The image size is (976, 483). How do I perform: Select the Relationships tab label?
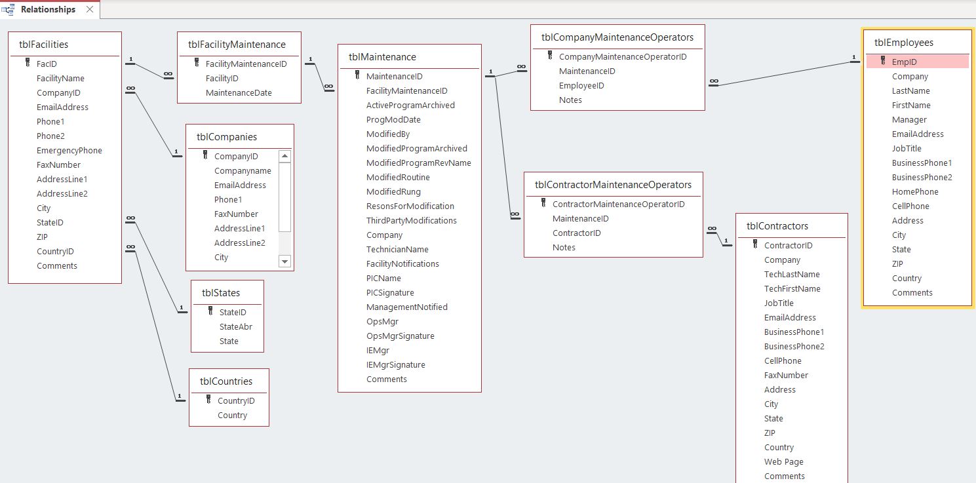pos(48,10)
